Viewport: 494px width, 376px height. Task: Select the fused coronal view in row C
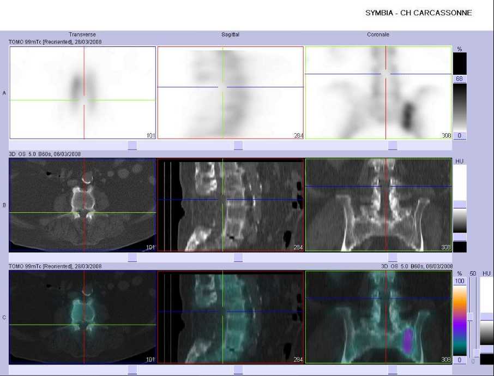378,317
